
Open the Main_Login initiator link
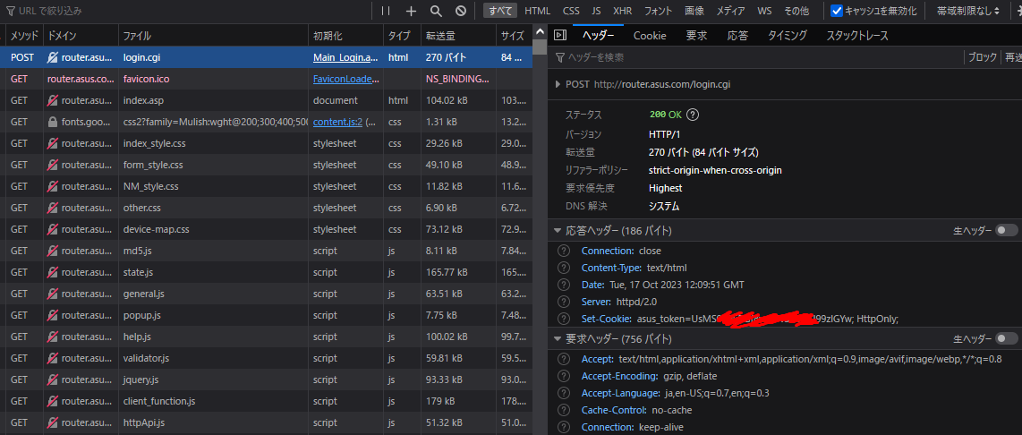pyautogui.click(x=345, y=57)
